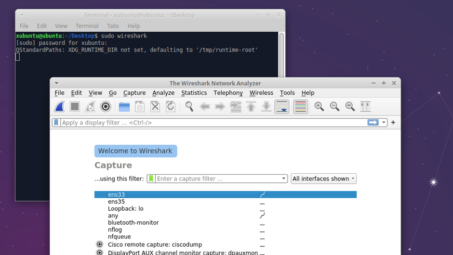Open display filter bookmark icon

coord(56,123)
